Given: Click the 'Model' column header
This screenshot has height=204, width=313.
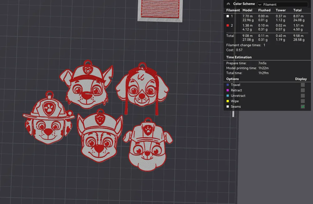Looking at the screenshot, I should (x=247, y=10).
